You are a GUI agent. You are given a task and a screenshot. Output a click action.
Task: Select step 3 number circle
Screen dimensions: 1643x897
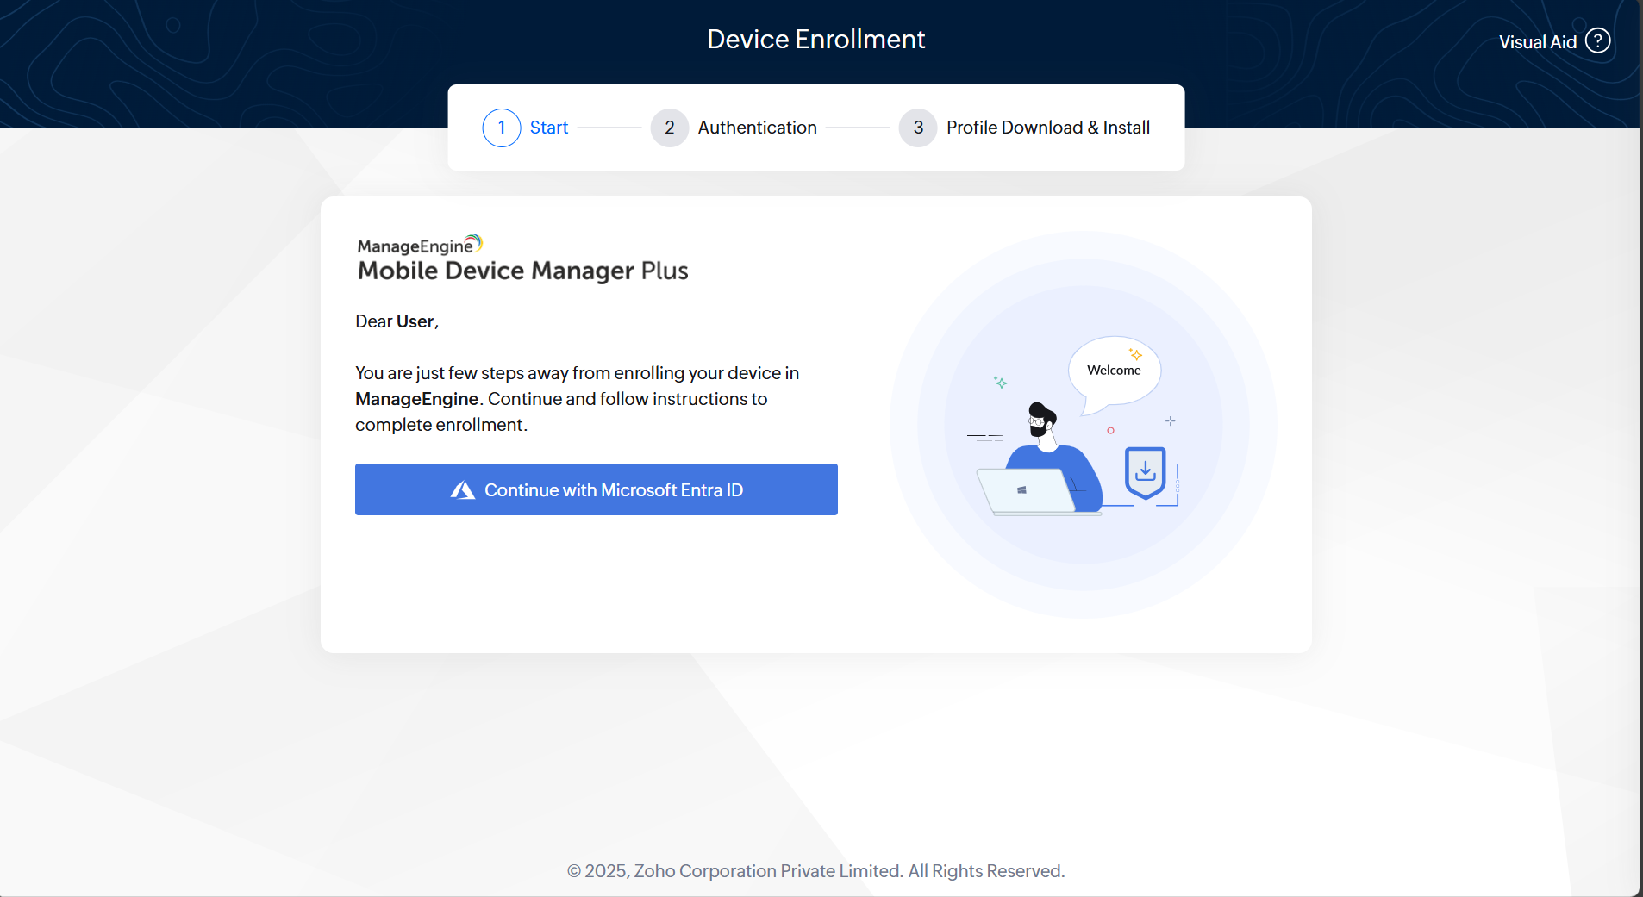pos(918,128)
